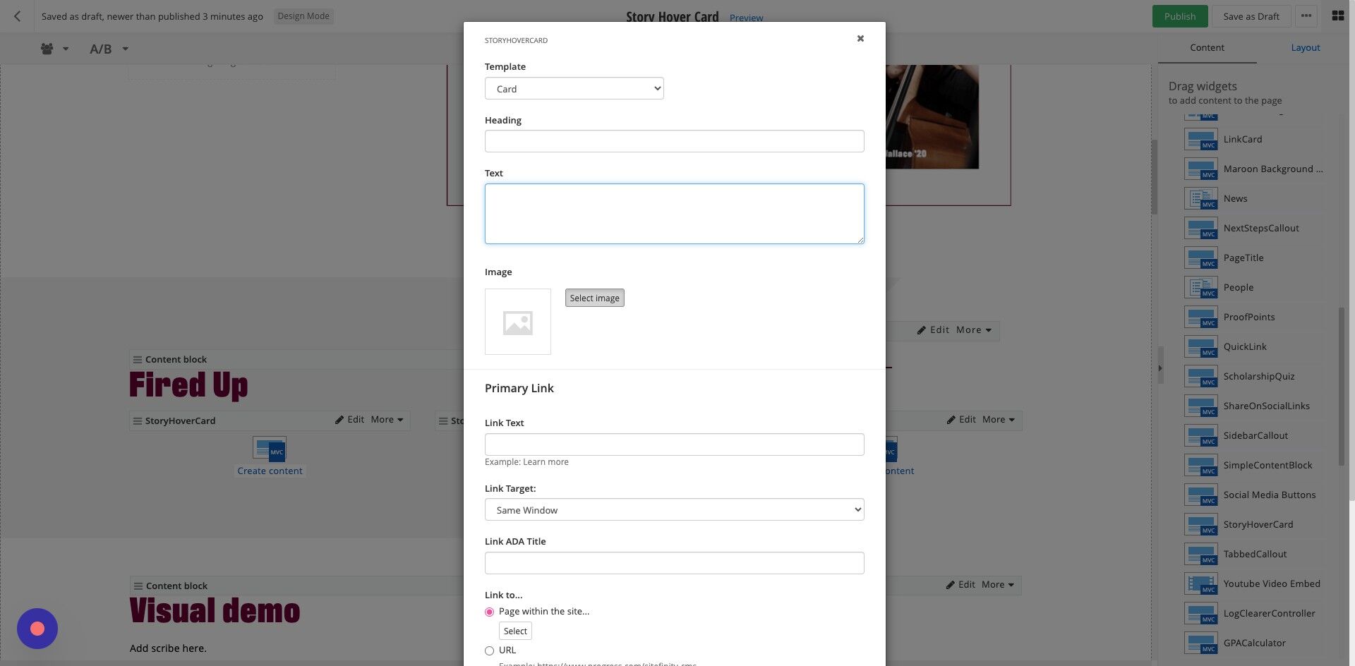
Task: Open the Preview link
Action: (x=746, y=18)
